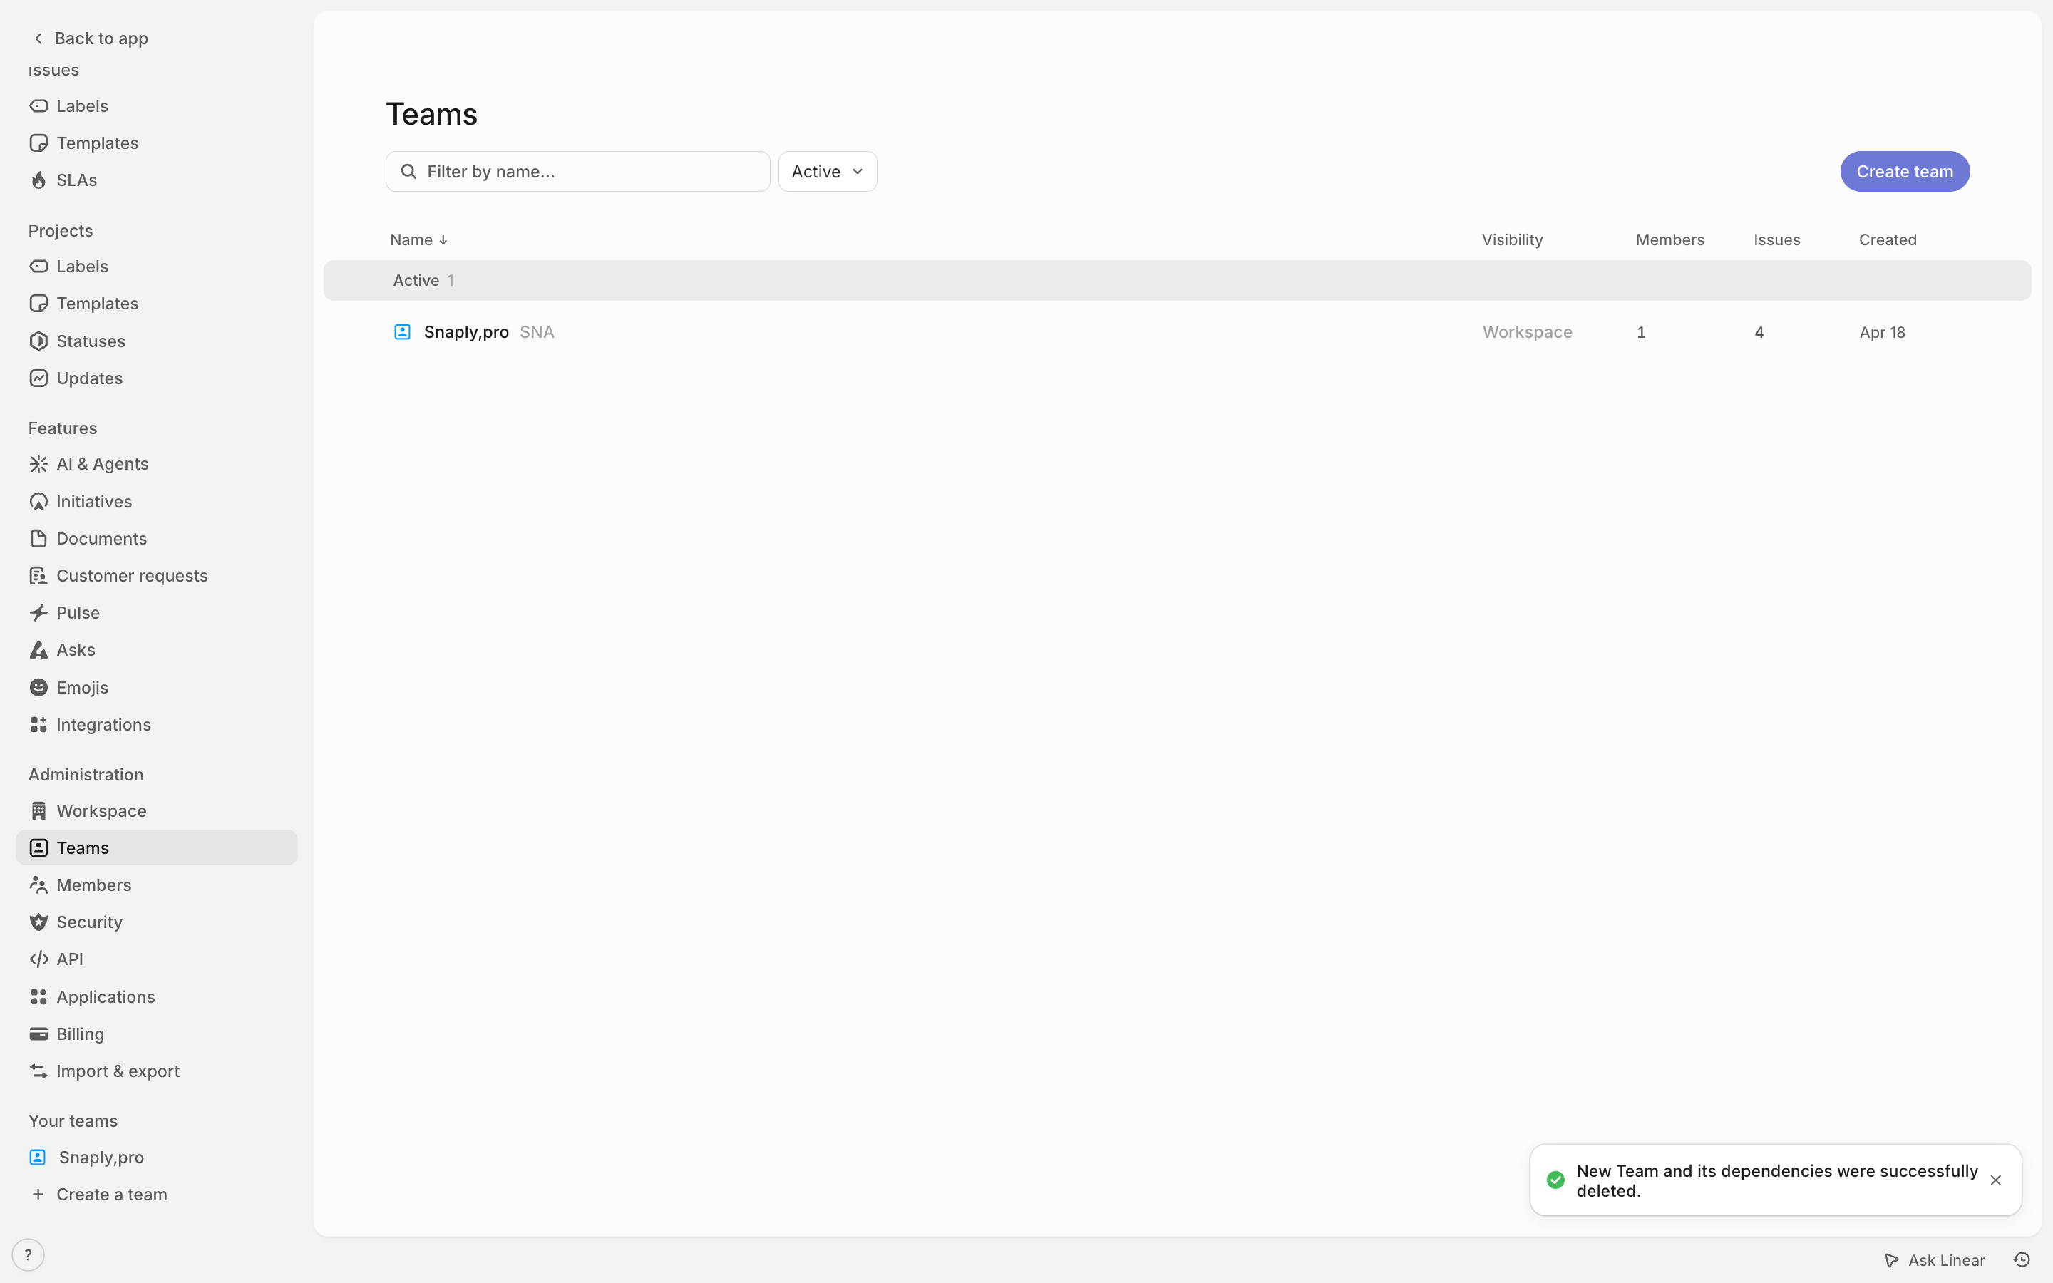The width and height of the screenshot is (2053, 1283).
Task: Click the SLAs flame icon
Action: tap(38, 180)
